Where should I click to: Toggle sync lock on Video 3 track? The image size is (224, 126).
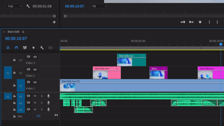[28, 57]
